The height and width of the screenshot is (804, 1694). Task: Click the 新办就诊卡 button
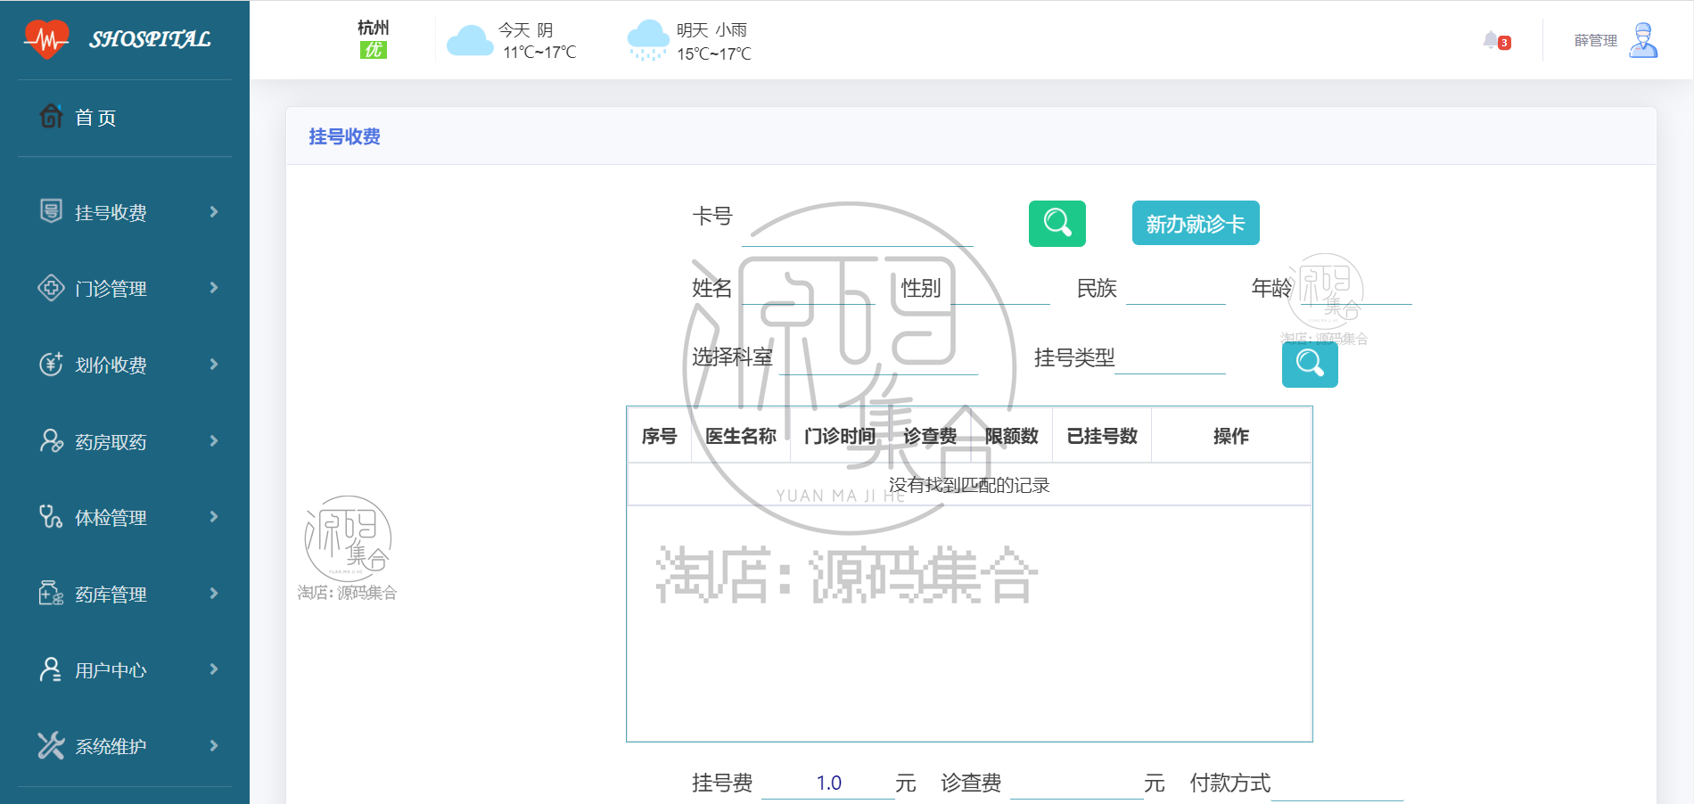[x=1196, y=223]
